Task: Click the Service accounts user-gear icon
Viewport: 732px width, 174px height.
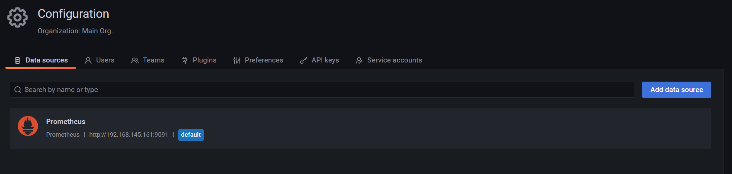Action: 359,60
